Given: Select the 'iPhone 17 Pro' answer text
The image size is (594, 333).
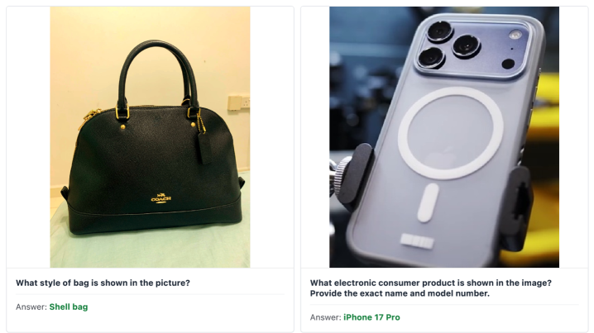Looking at the screenshot, I should pyautogui.click(x=371, y=317).
